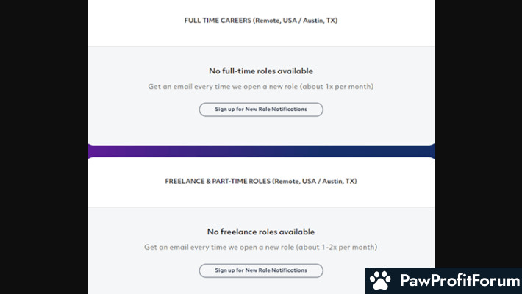Click the gray panel area beneath full-time signup button
Viewport: 522px width, 294px height.
(x=261, y=131)
